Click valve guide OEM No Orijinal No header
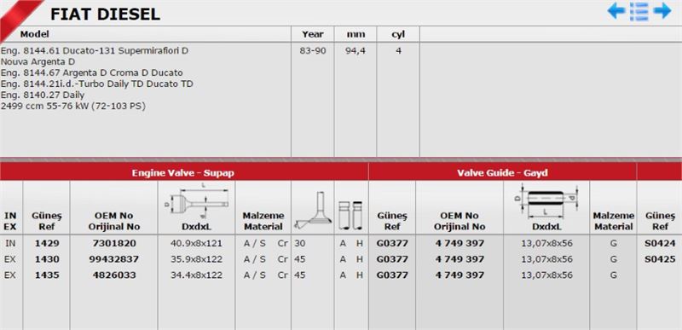This screenshot has height=330, width=682. pyautogui.click(x=459, y=221)
